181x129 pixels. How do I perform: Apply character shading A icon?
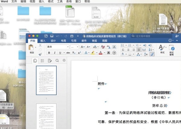[109, 53]
